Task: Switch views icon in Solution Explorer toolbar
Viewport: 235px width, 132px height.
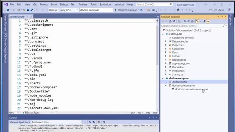Action: pos(174,21)
